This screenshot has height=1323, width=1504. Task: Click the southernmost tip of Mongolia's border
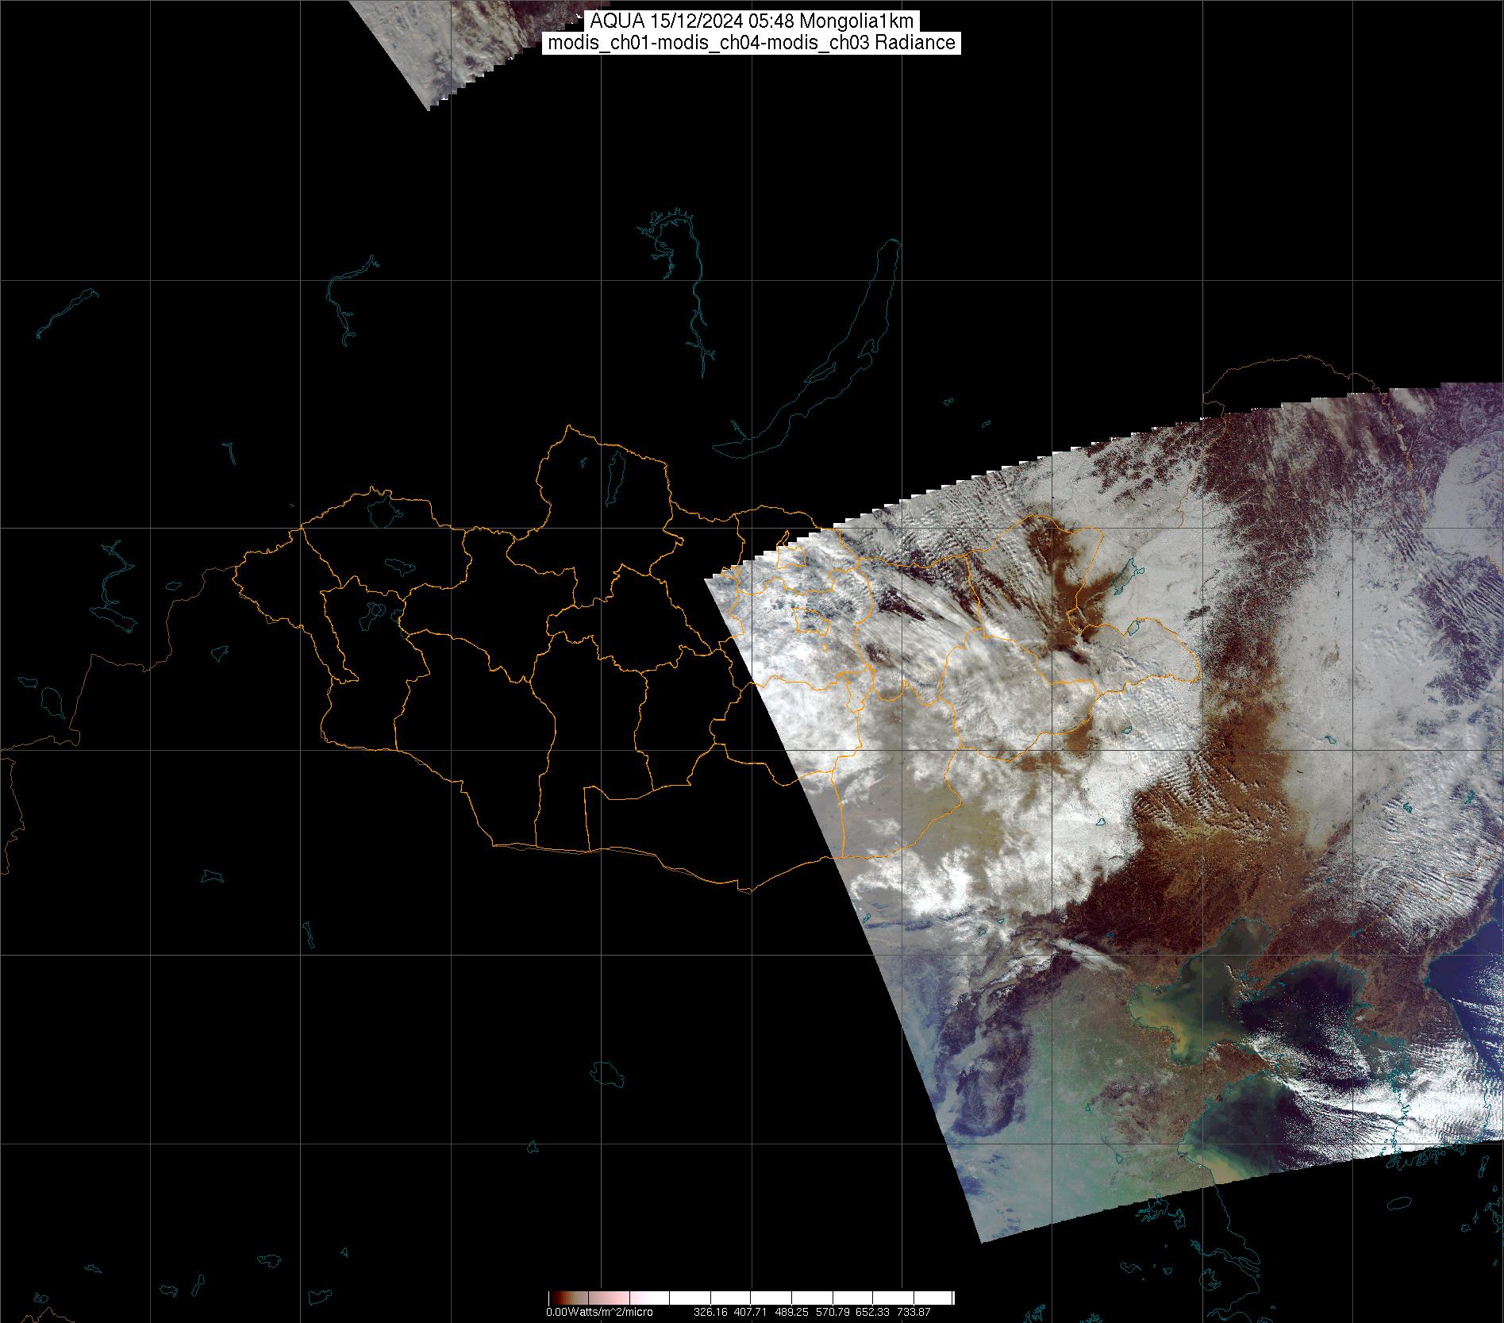[744, 890]
